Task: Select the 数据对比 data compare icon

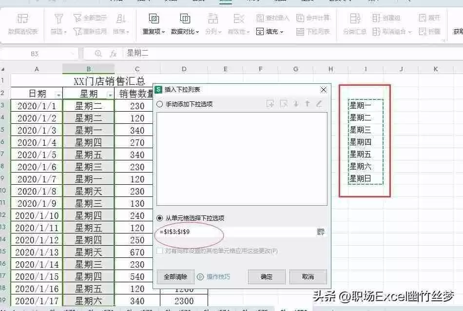Action: [x=185, y=18]
